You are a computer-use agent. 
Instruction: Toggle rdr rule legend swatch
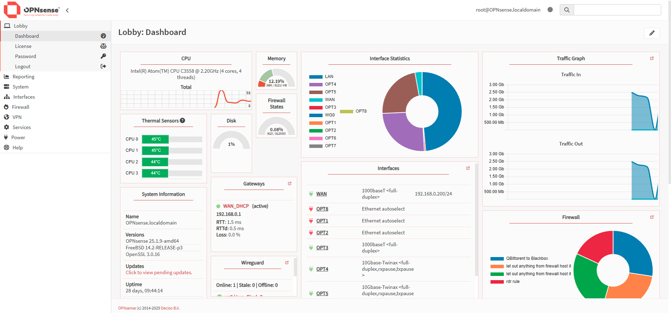(x=497, y=282)
